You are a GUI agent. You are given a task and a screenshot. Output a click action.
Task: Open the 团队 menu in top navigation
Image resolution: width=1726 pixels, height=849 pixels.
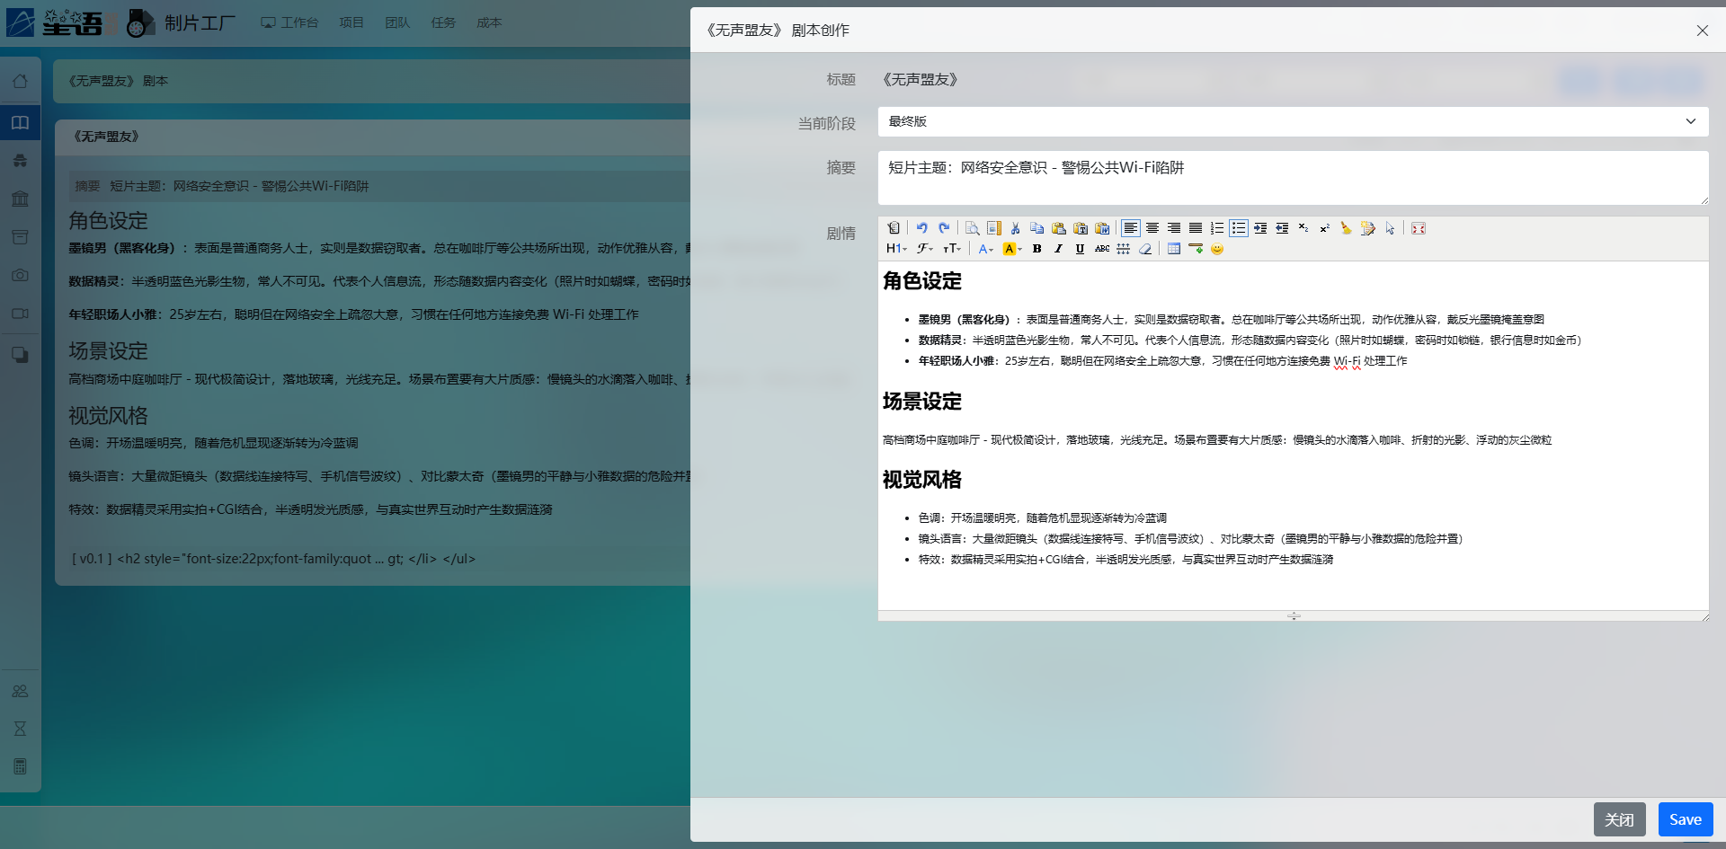pos(397,22)
